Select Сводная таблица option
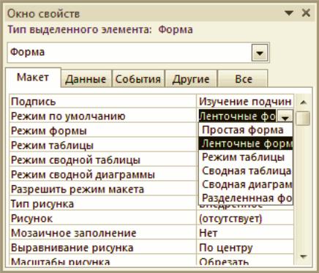This screenshot has width=319, height=273. tap(246, 171)
